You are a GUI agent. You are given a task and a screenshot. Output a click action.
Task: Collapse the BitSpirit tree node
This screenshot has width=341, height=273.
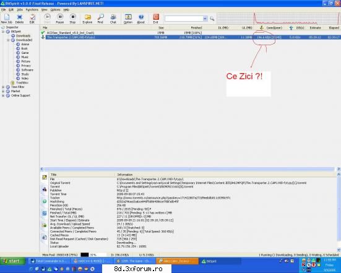3,32
